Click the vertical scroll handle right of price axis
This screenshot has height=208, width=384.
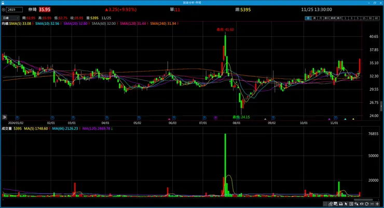click(x=381, y=106)
